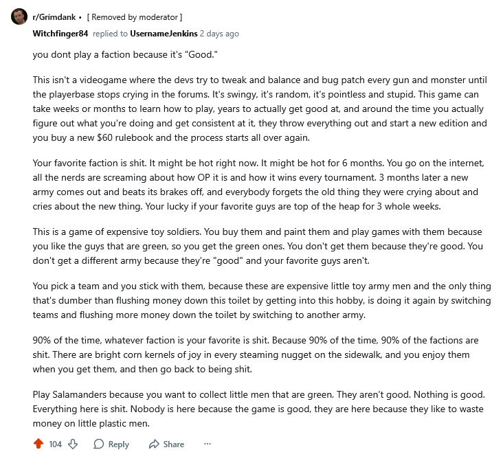Click the r/Grimdank community avatar
Screen dimensions: 503x463
[x=19, y=16]
